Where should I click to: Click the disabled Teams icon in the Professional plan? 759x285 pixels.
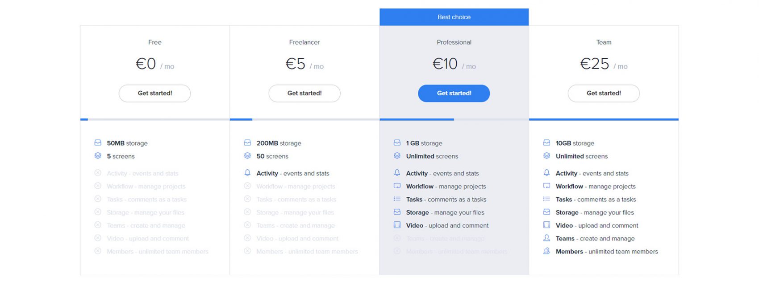[x=397, y=238]
